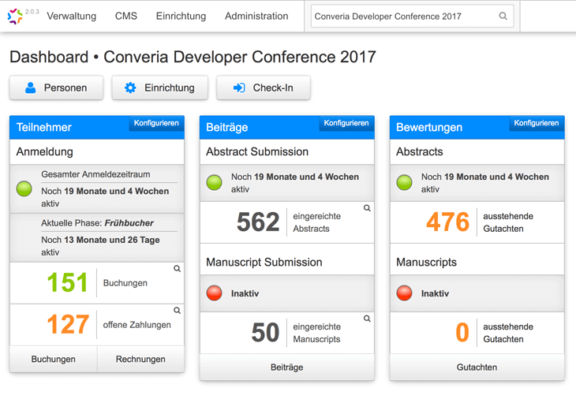This screenshot has height=399, width=576.
Task: Click the Check-In button
Action: [x=264, y=88]
